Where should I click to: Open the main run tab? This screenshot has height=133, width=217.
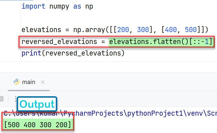(29, 82)
